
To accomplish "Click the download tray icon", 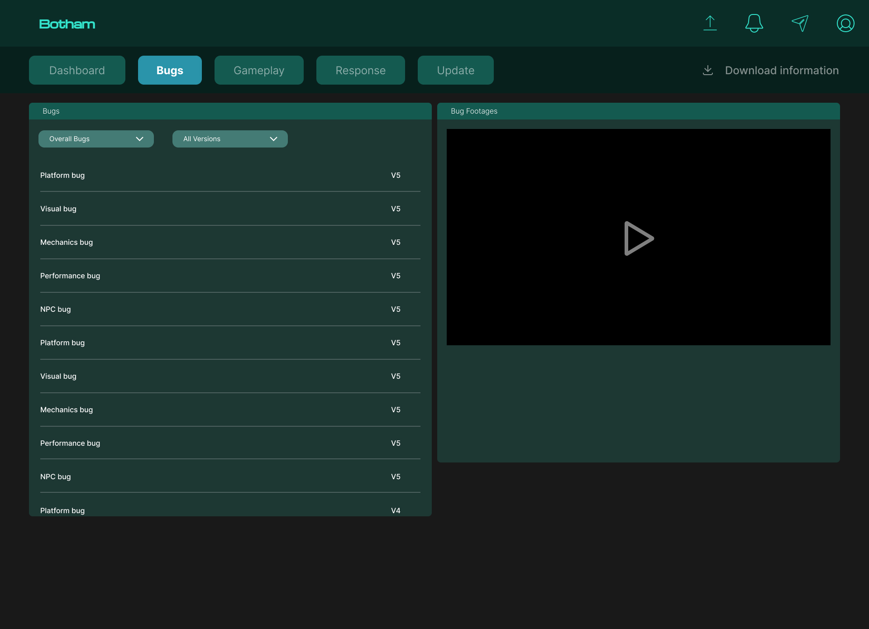I will pyautogui.click(x=708, y=70).
